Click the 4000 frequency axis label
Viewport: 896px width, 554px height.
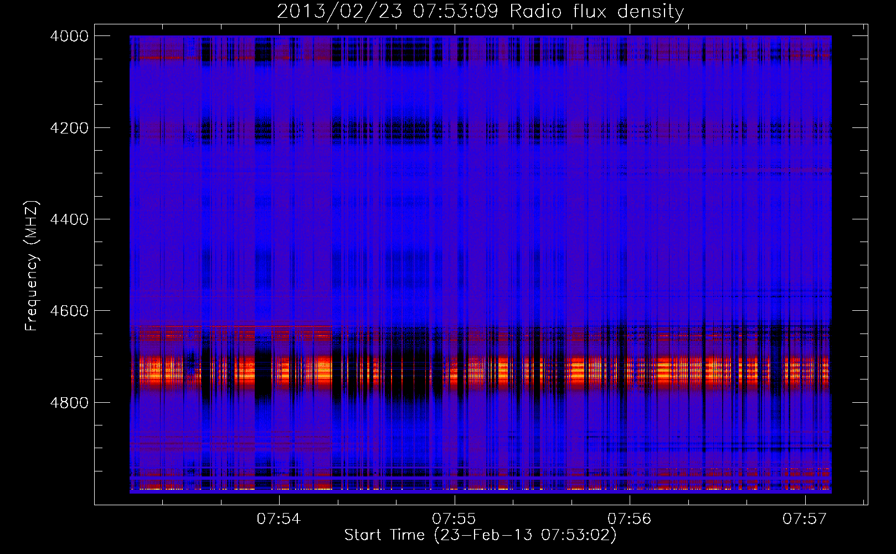(69, 36)
